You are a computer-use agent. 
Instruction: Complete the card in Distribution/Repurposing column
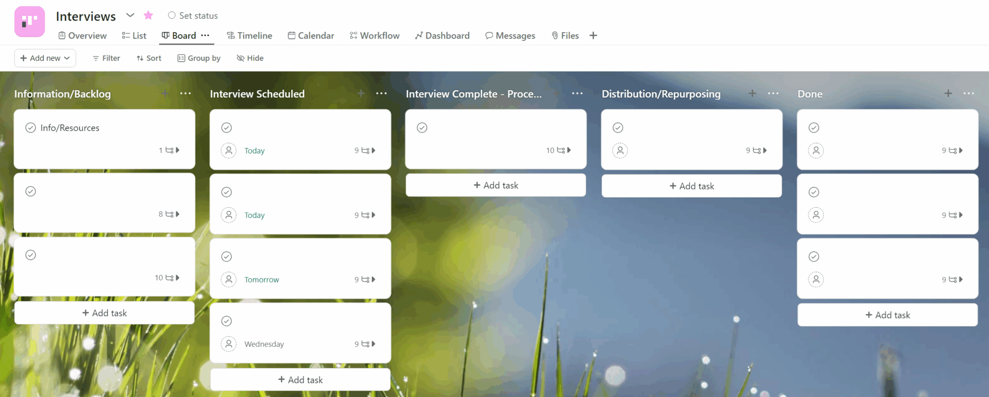pyautogui.click(x=618, y=128)
